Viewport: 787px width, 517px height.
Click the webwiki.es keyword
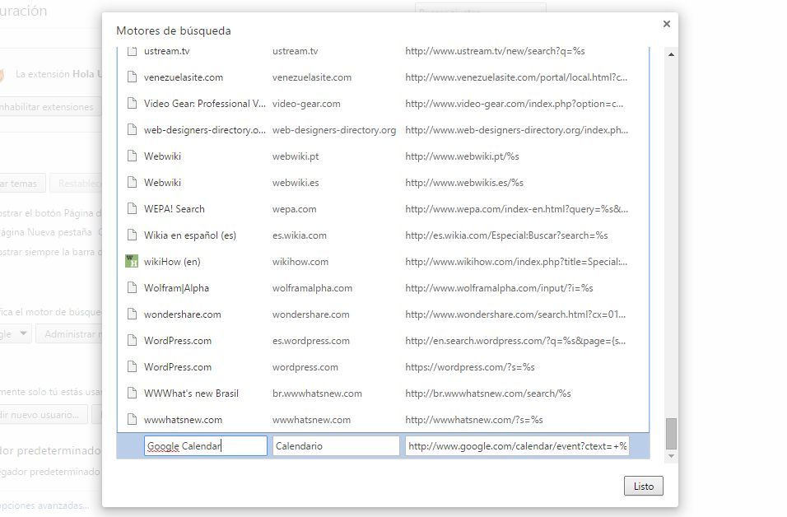[x=296, y=182]
